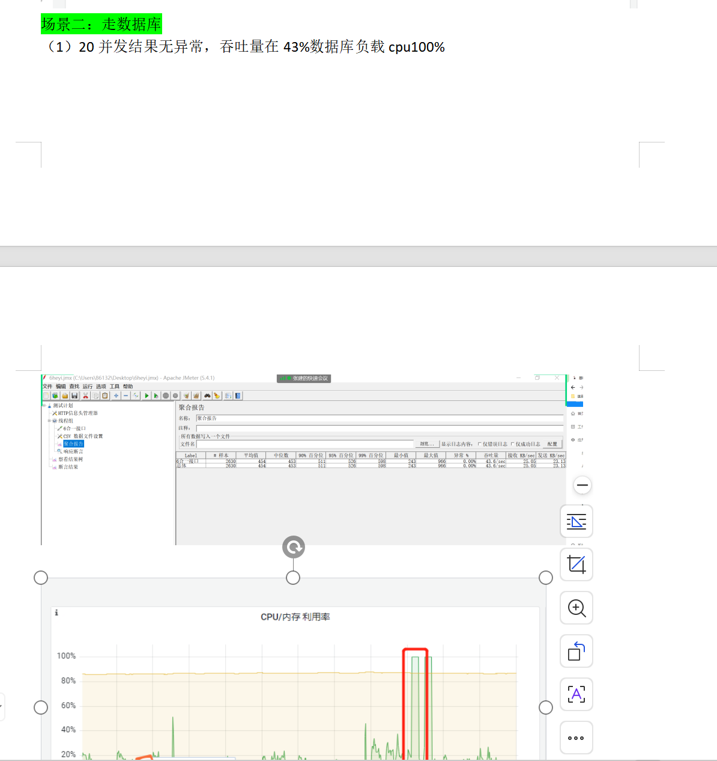Collapse the floating picture toolbar with the minus button
717x761 pixels.
[x=582, y=485]
